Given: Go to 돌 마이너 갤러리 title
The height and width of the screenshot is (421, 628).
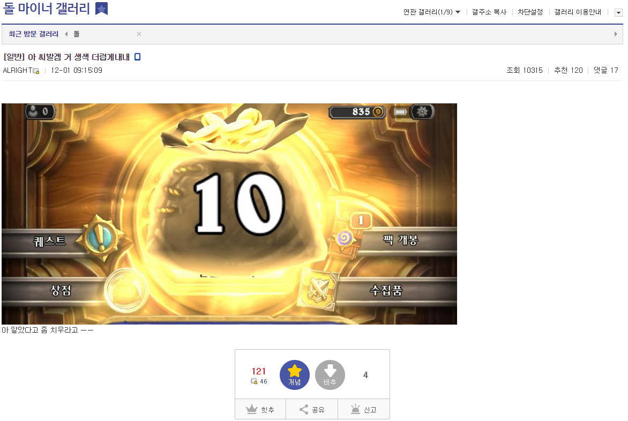Looking at the screenshot, I should point(47,9).
